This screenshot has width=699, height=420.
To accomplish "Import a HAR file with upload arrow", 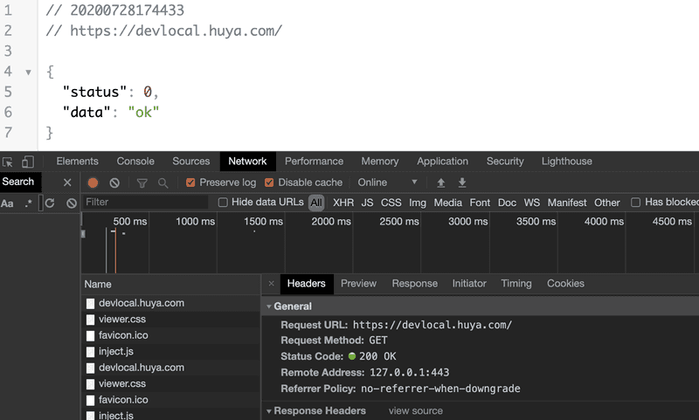I will pyautogui.click(x=441, y=182).
